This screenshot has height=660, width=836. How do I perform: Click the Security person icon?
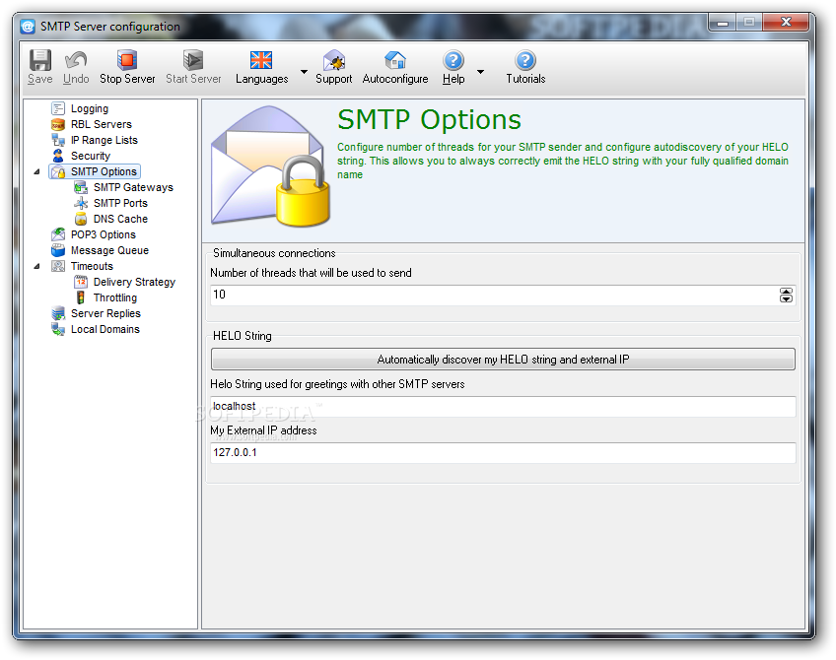pos(58,156)
